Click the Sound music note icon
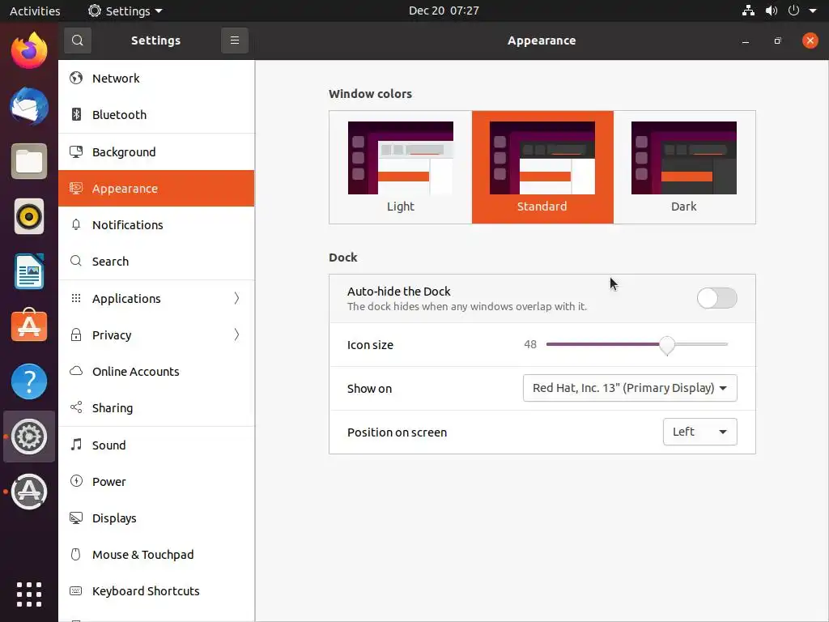 76,445
